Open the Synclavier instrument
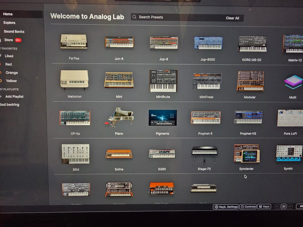The width and height of the screenshot is (303, 227). pos(247,153)
